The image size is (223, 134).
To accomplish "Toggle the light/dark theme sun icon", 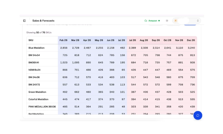I will [167, 21].
